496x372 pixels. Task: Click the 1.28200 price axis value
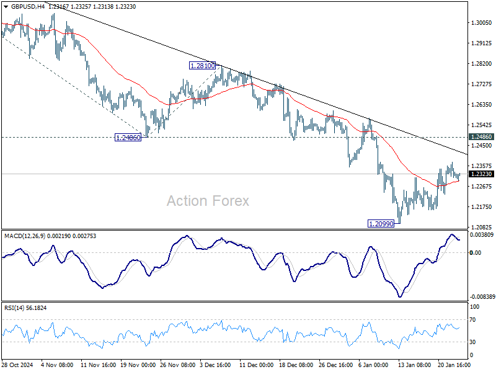click(482, 64)
